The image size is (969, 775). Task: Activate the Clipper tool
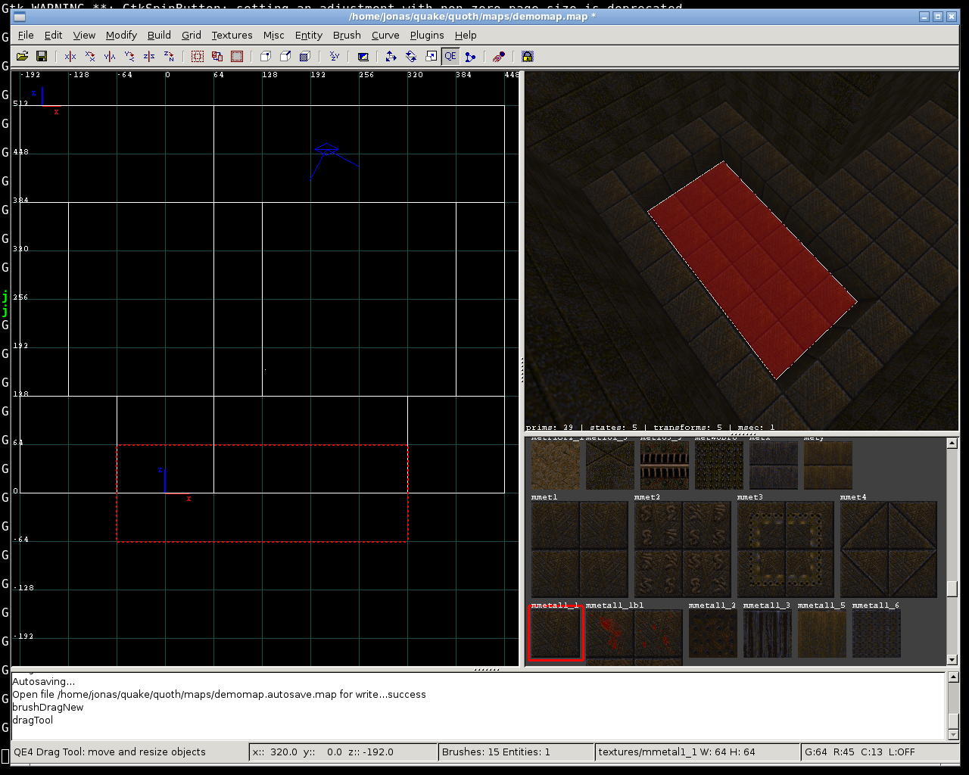pyautogui.click(x=470, y=56)
